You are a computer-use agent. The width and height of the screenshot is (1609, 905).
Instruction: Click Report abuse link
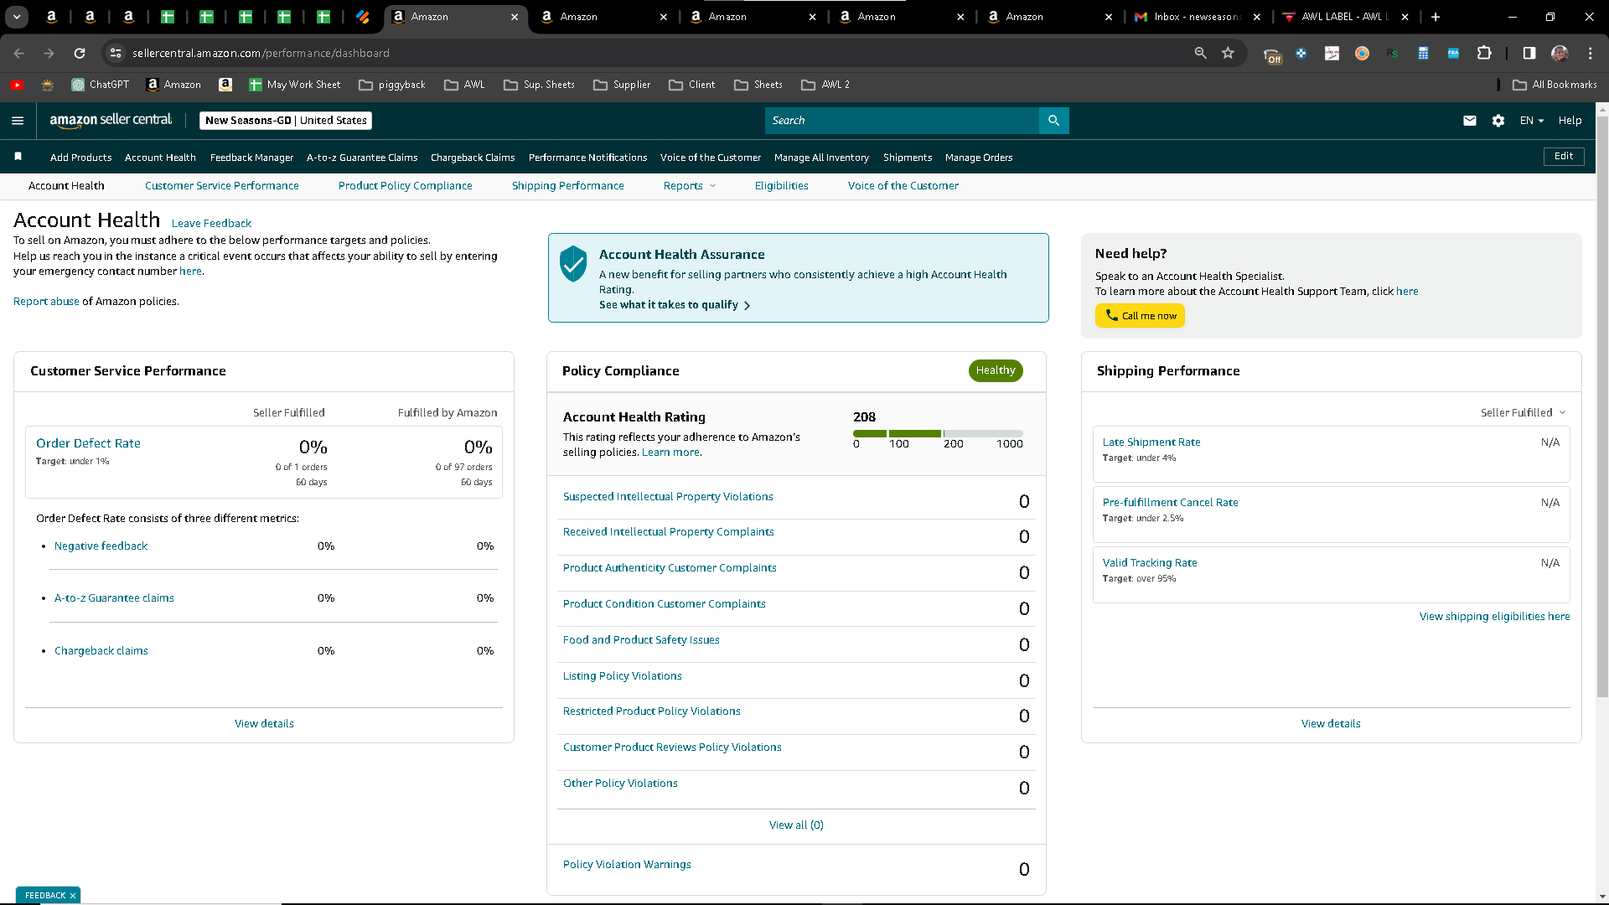(x=46, y=302)
